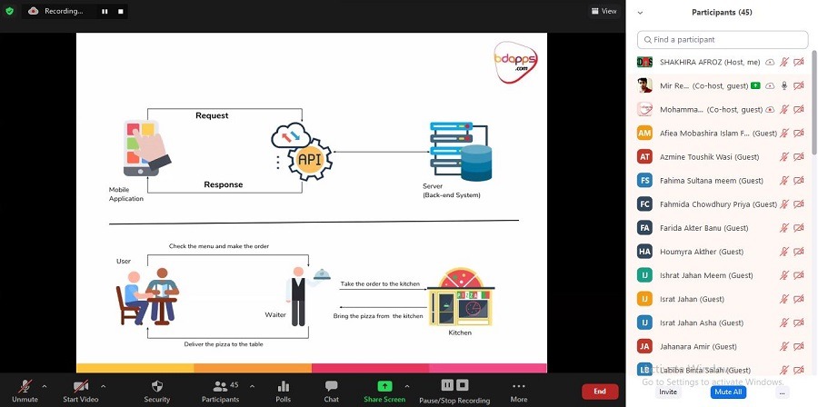The width and height of the screenshot is (818, 407).
Task: Click Mir Re...'s microphone icon
Action: pos(784,86)
